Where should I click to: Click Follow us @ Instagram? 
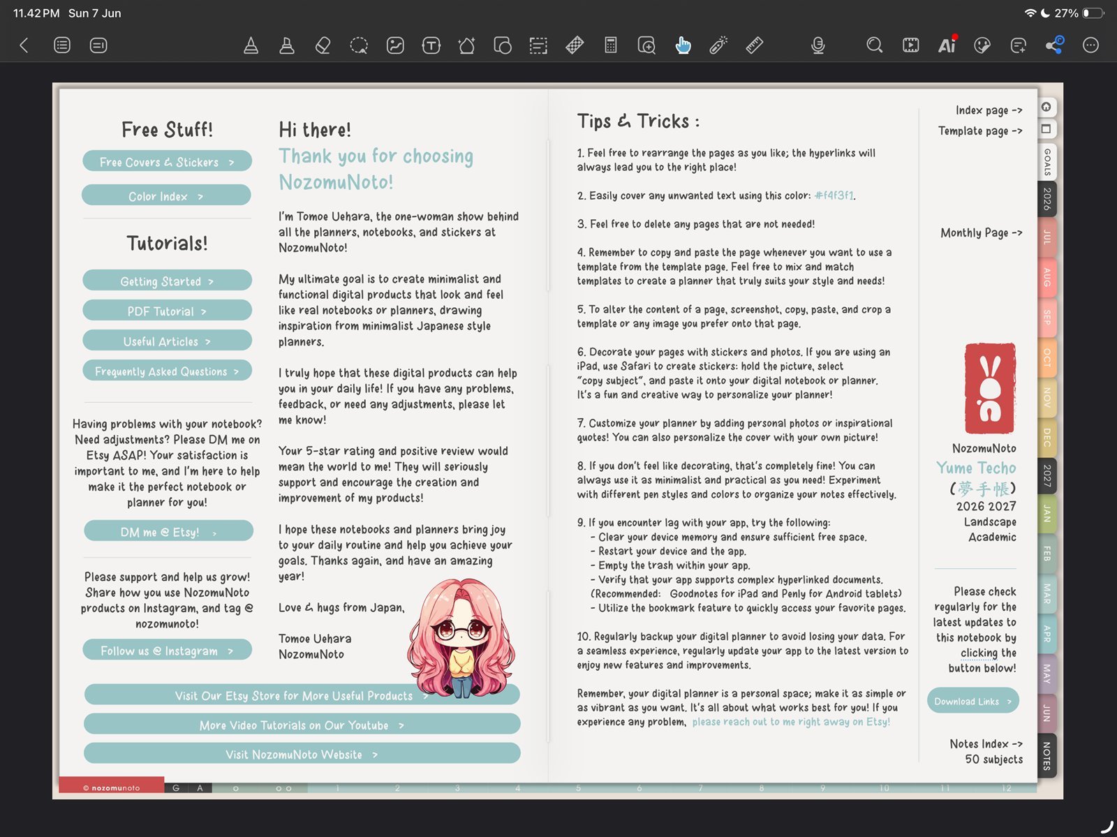pyautogui.click(x=167, y=650)
